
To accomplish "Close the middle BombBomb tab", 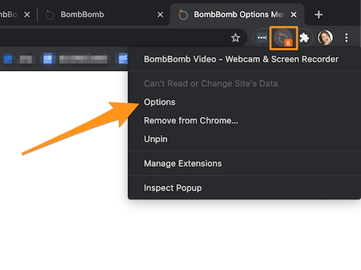I will (160, 14).
